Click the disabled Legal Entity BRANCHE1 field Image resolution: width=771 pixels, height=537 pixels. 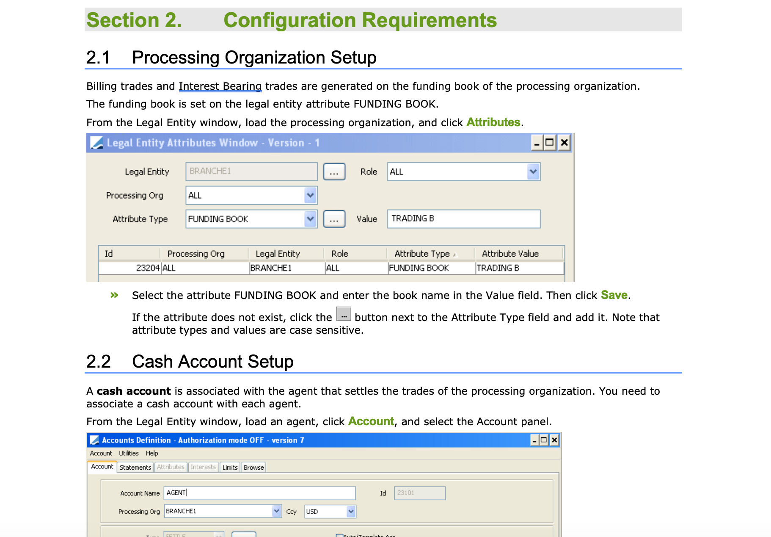tap(251, 172)
